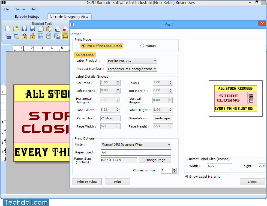Viewport: 267px width, 206px height.
Task: Click the Print Preview button
Action: point(87,182)
